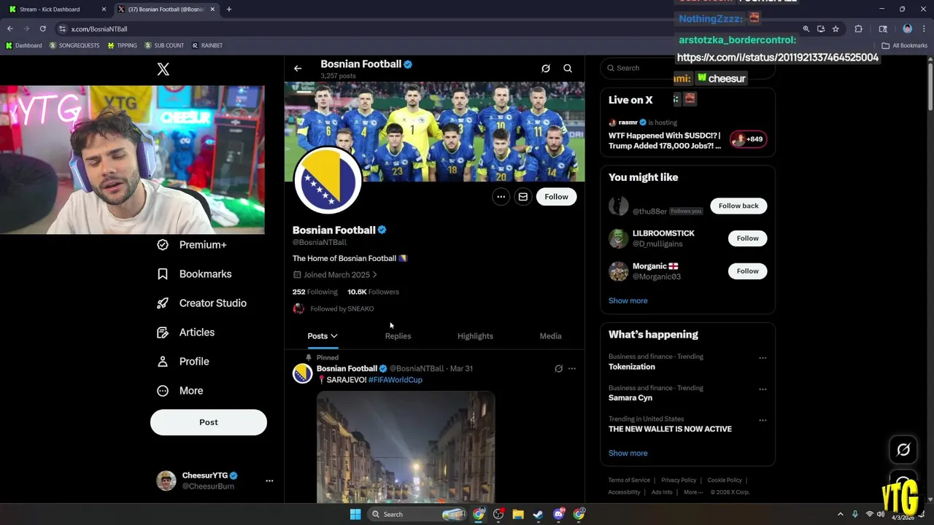Open Creator Studio in sidebar
Viewport: 934px width, 525px height.
pyautogui.click(x=202, y=303)
